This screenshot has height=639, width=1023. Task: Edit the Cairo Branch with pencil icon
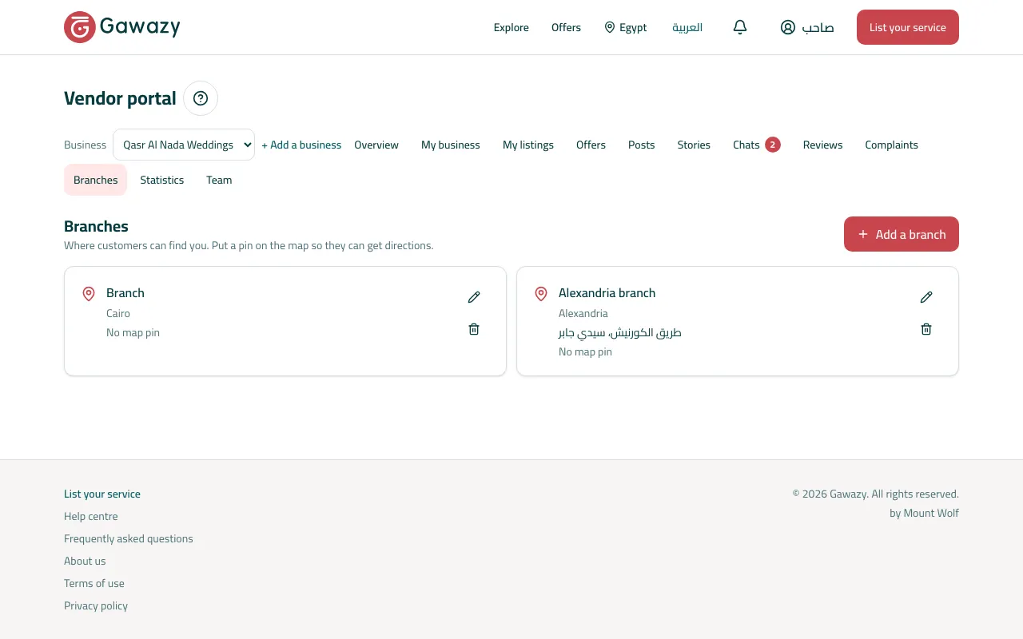click(474, 297)
